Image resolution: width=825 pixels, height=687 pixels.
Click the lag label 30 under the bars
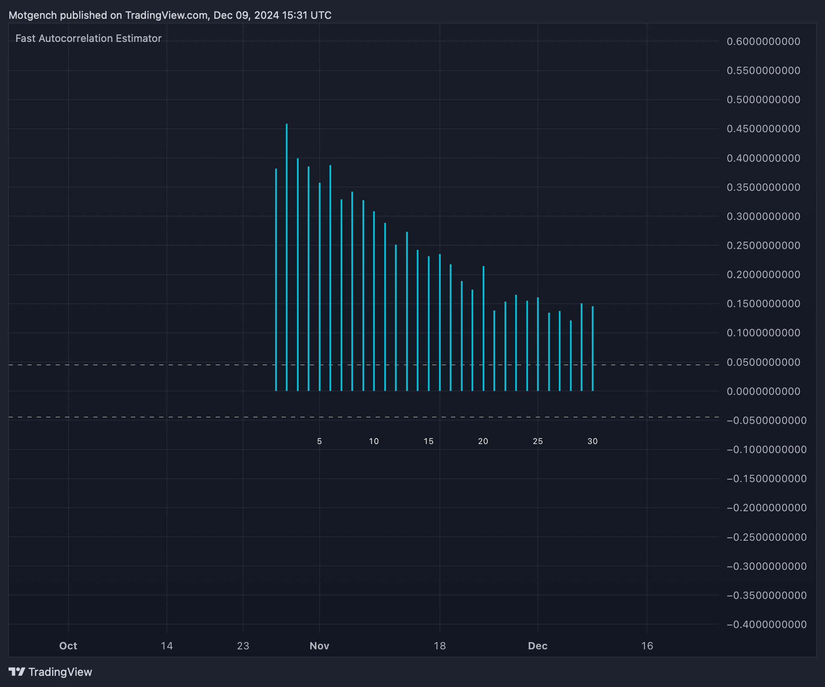(592, 441)
